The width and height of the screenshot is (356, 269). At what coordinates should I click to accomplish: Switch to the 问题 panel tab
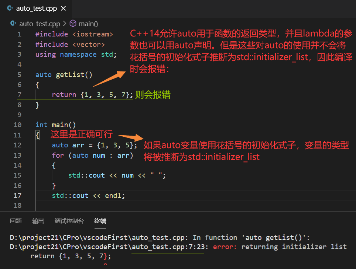click(16, 221)
